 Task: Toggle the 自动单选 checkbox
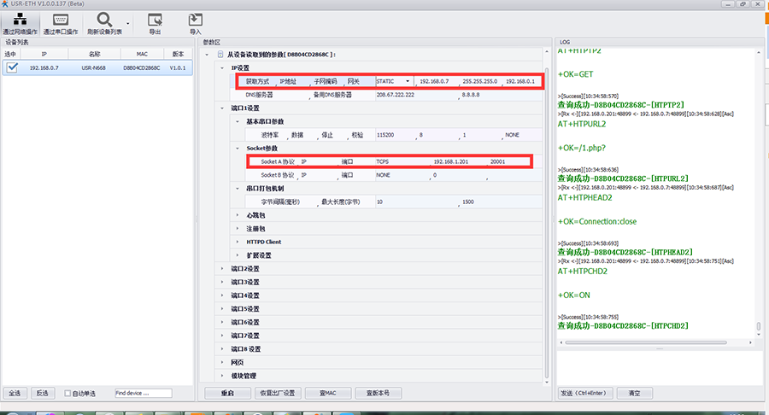tap(68, 394)
